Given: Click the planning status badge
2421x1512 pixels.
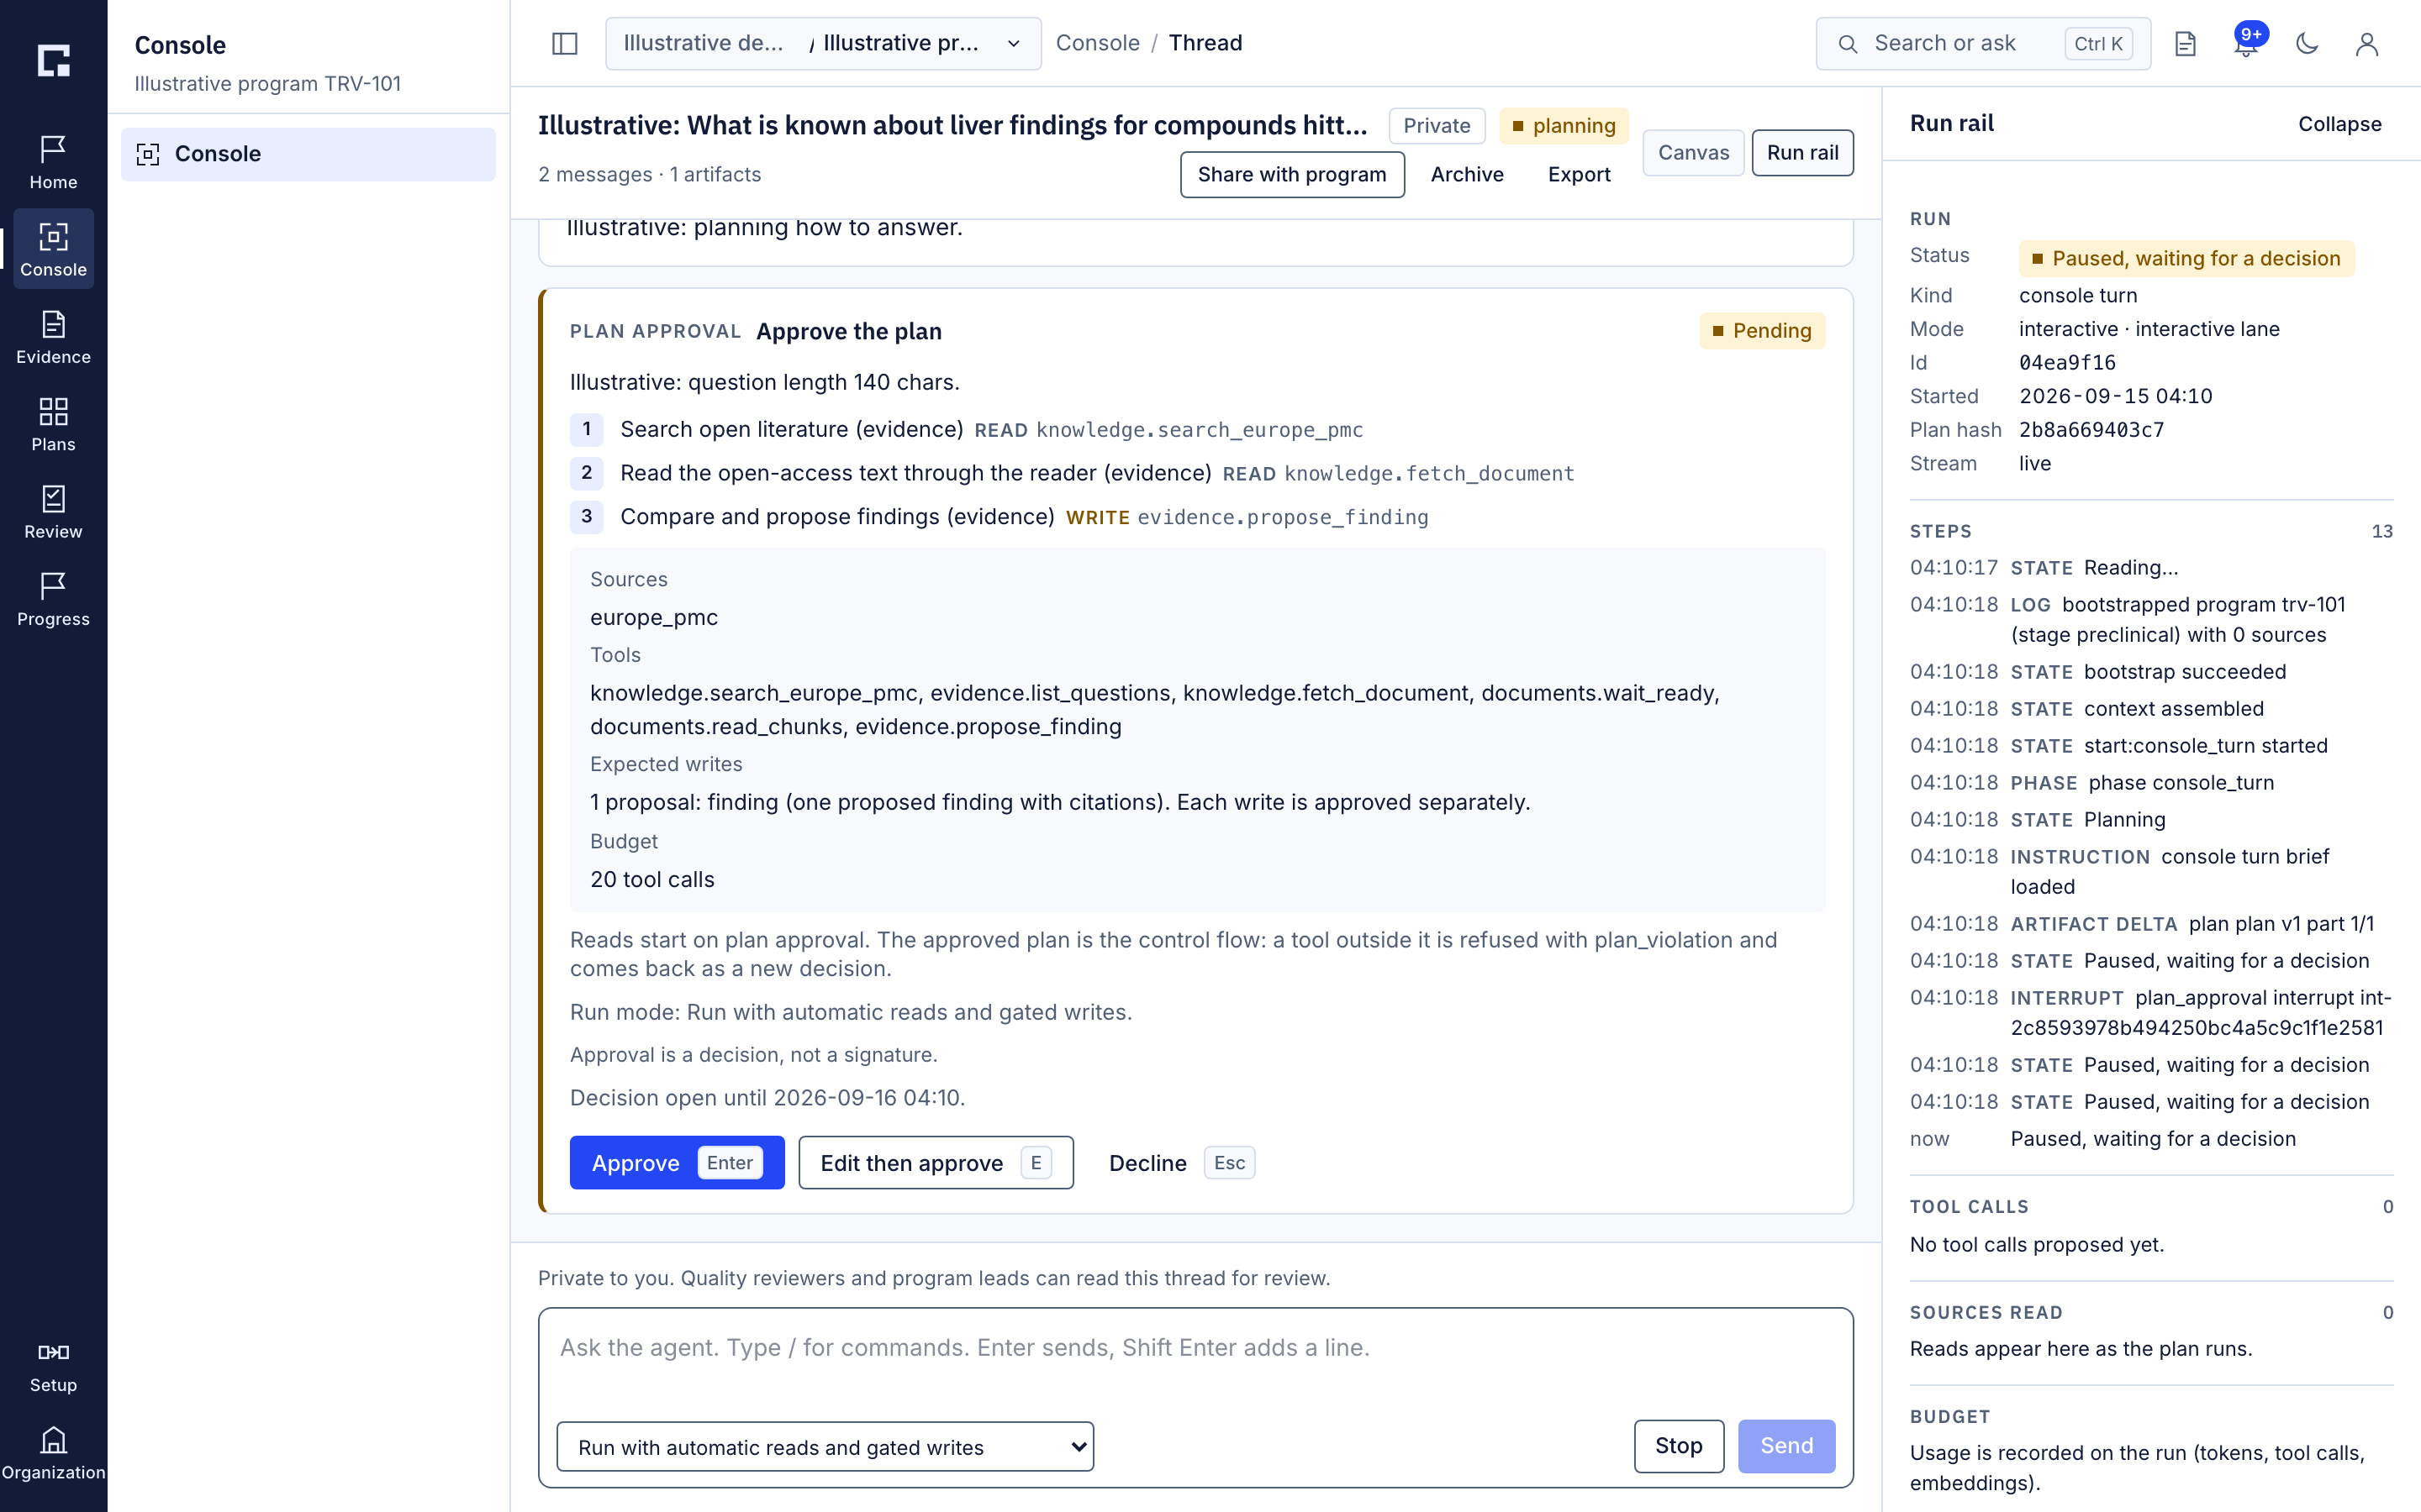Looking at the screenshot, I should pyautogui.click(x=1564, y=126).
